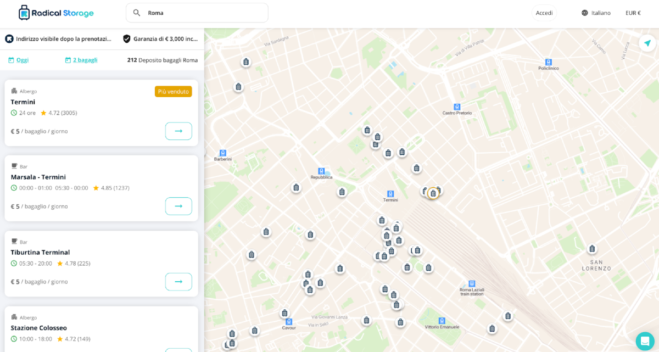Click the Policlinico metro station icon
The image size is (659, 352).
[548, 62]
